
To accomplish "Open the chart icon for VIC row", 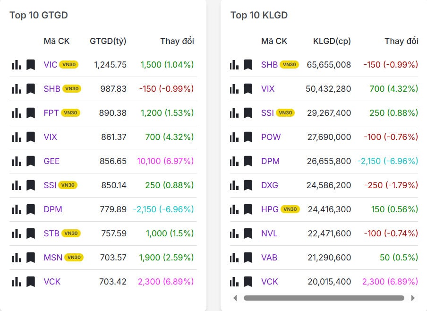I will (17, 65).
